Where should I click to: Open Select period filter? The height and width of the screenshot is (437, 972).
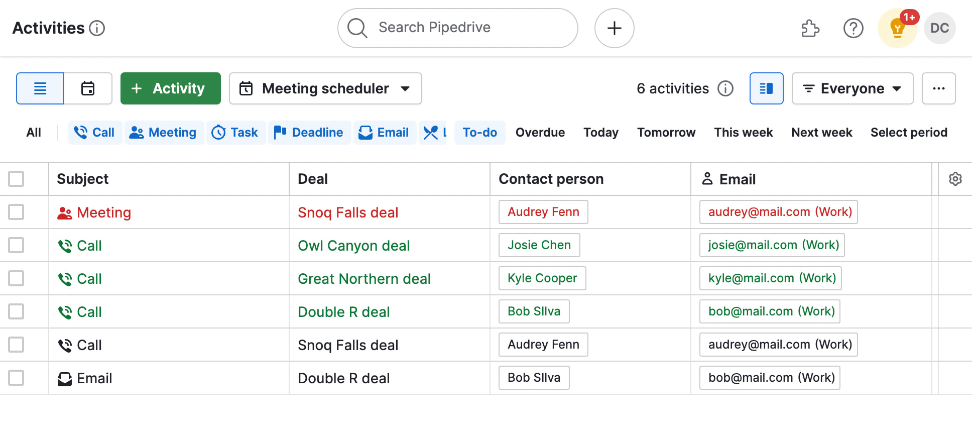click(909, 133)
